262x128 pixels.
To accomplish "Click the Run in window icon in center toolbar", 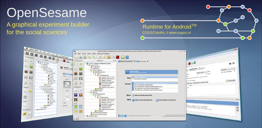I will (x=94, y=57).
